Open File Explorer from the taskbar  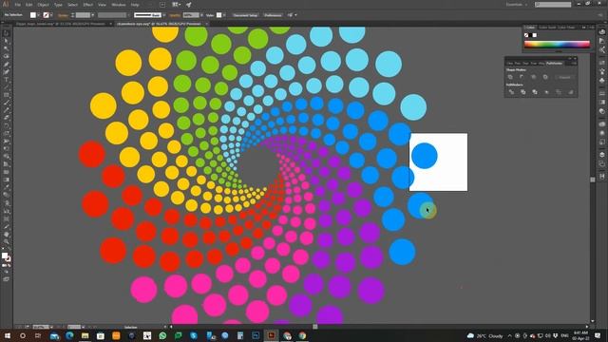(85, 335)
